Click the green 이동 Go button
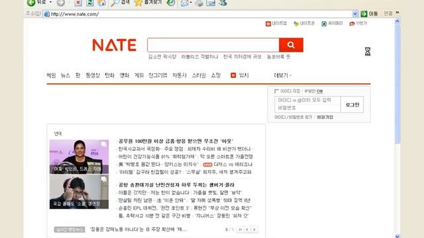This screenshot has height=238, width=424. [x=369, y=13]
